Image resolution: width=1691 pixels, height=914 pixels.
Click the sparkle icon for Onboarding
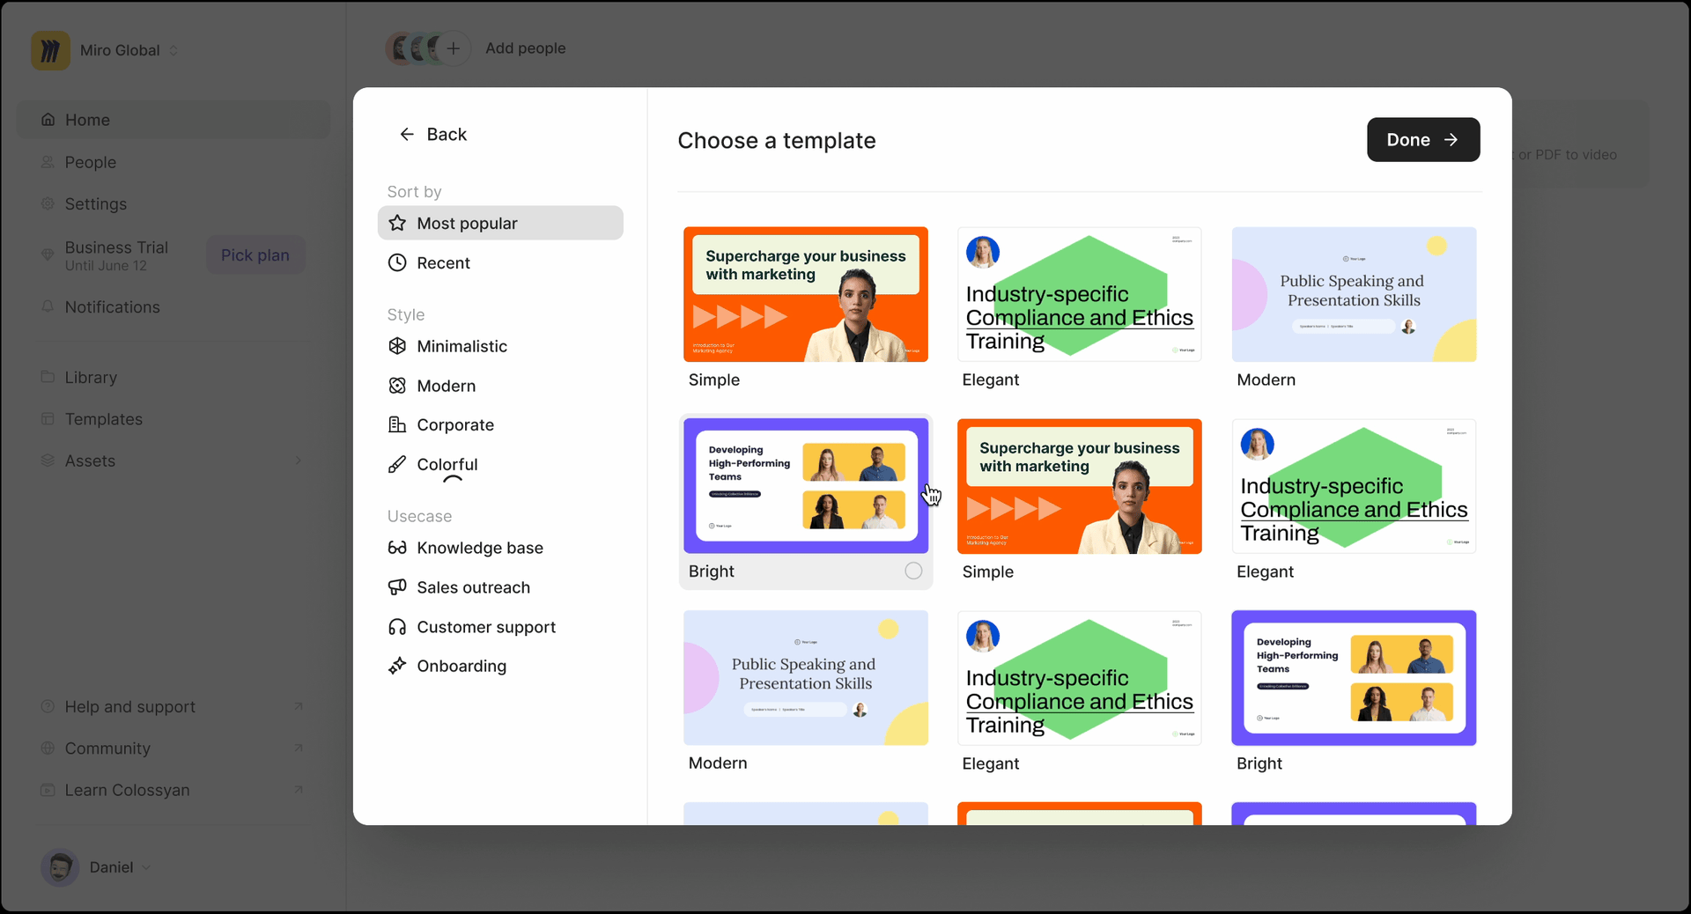(x=397, y=666)
